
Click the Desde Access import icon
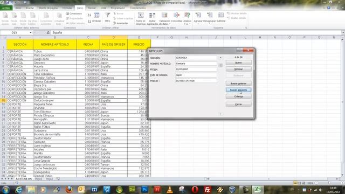click(x=5, y=18)
